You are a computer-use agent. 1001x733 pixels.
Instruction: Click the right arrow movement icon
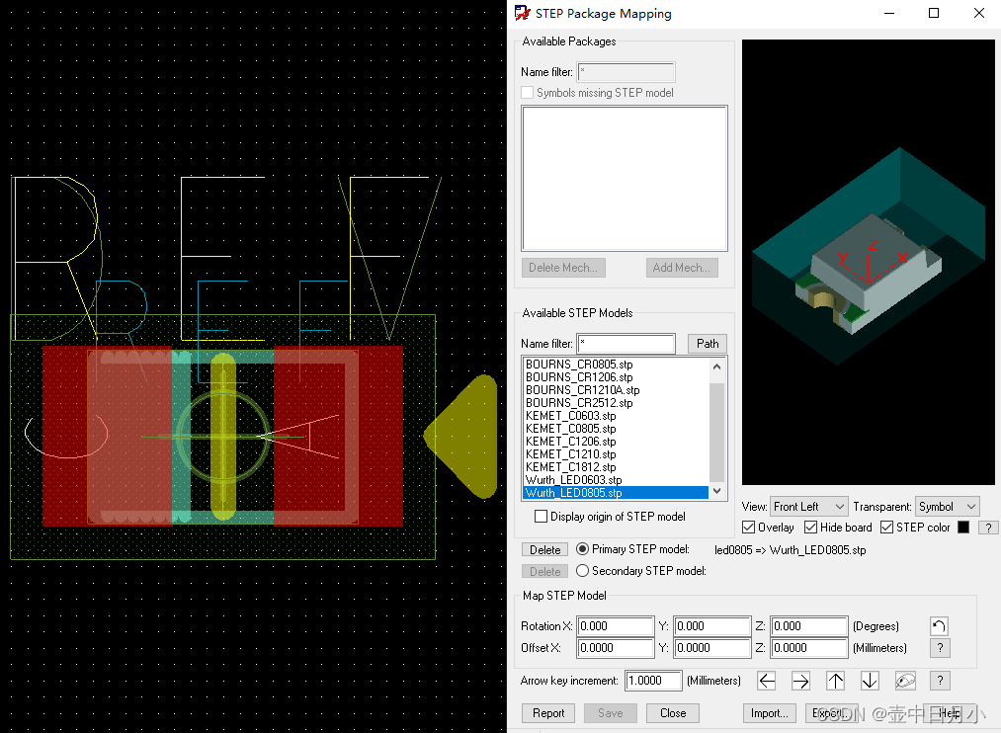800,680
